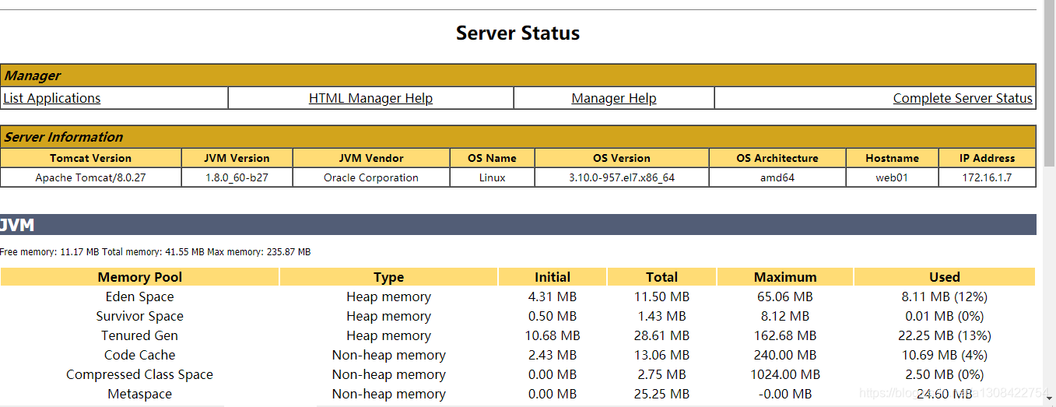Click the JVM Version column header

pos(237,158)
